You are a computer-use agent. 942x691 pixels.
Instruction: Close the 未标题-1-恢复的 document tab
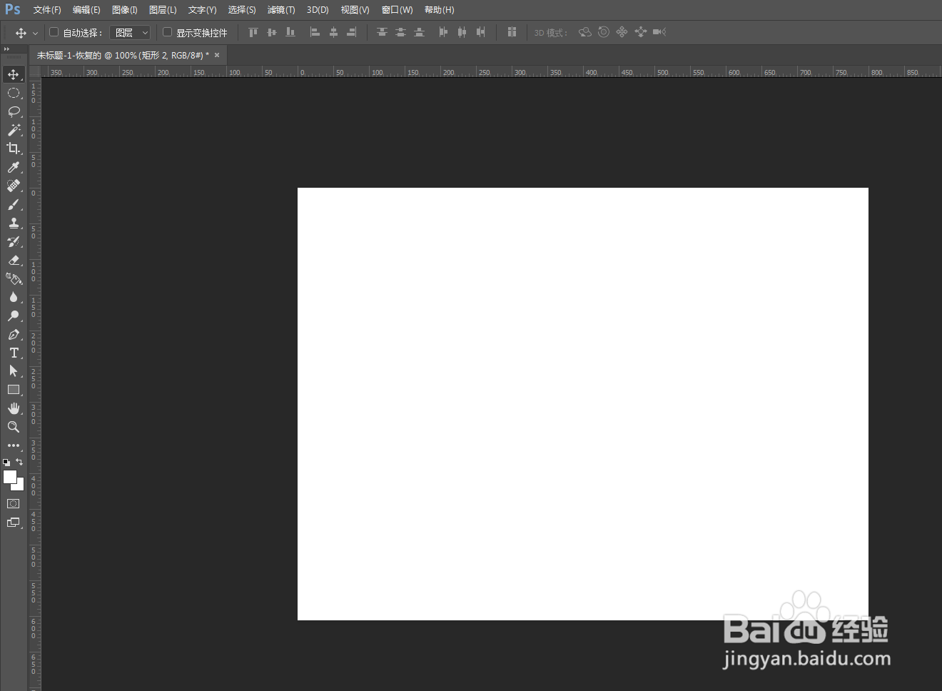click(217, 55)
